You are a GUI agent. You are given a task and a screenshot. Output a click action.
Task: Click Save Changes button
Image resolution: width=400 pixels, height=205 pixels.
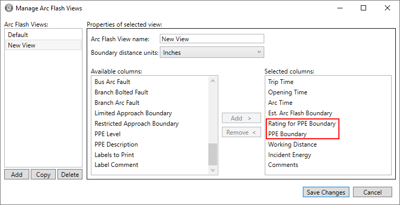point(326,192)
